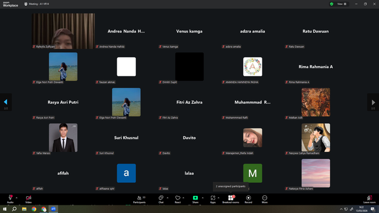This screenshot has height=213, width=379.
Task: Click '2 unassigned participants' tooltip
Action: pyautogui.click(x=230, y=186)
